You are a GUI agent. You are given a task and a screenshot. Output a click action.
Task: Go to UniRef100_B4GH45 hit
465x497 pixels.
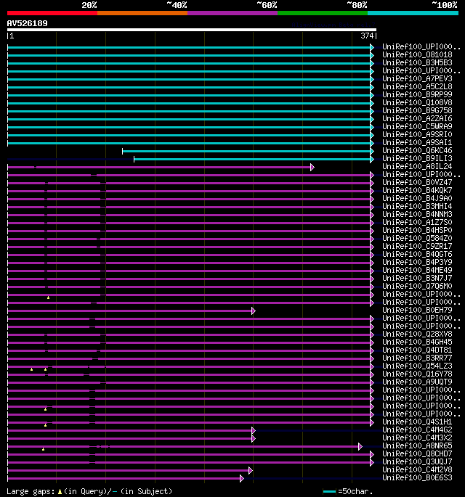(x=417, y=342)
